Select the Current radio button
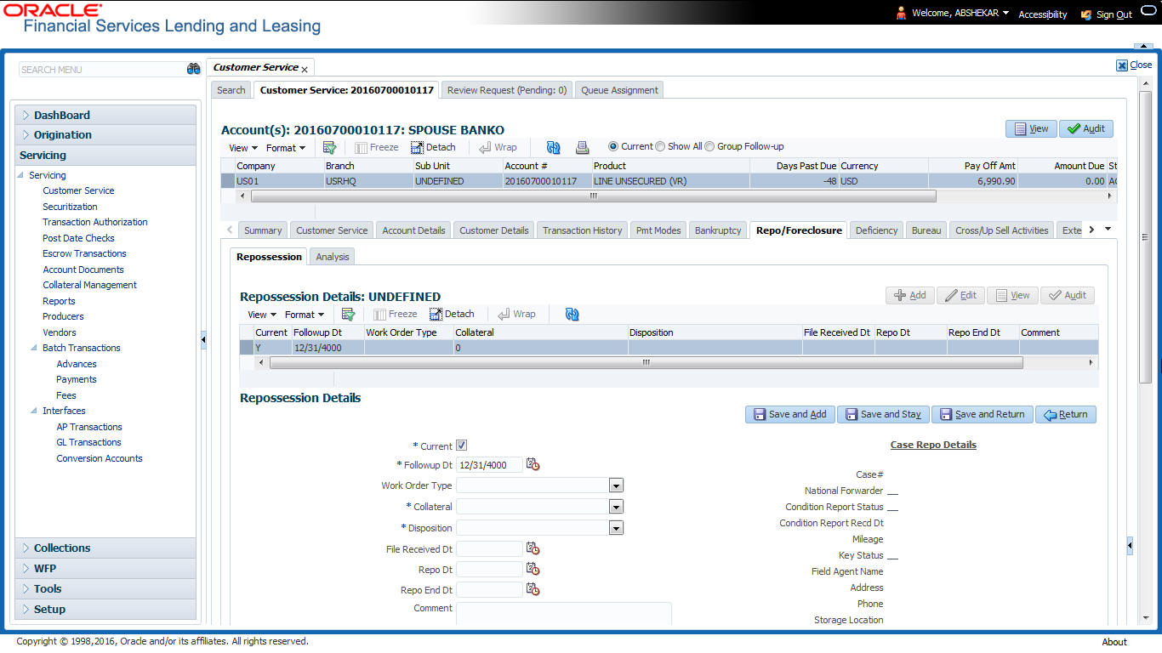Image resolution: width=1162 pixels, height=653 pixels. click(613, 146)
